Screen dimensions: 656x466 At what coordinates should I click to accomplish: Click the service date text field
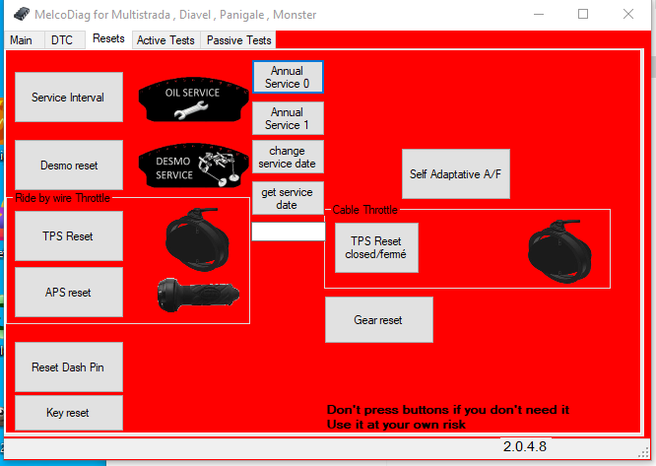288,232
